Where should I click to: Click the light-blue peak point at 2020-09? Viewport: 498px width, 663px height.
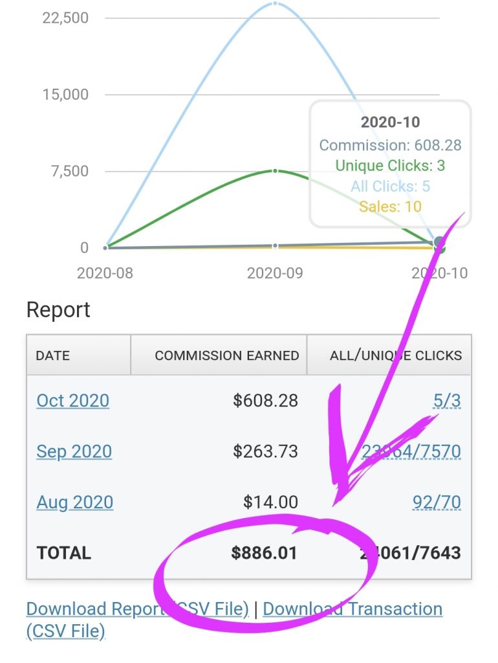point(275,3)
